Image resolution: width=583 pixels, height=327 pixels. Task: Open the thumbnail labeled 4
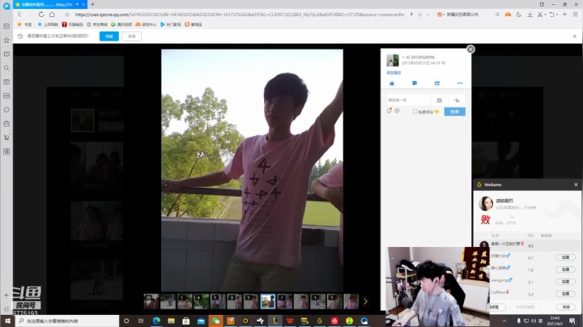tap(201, 301)
